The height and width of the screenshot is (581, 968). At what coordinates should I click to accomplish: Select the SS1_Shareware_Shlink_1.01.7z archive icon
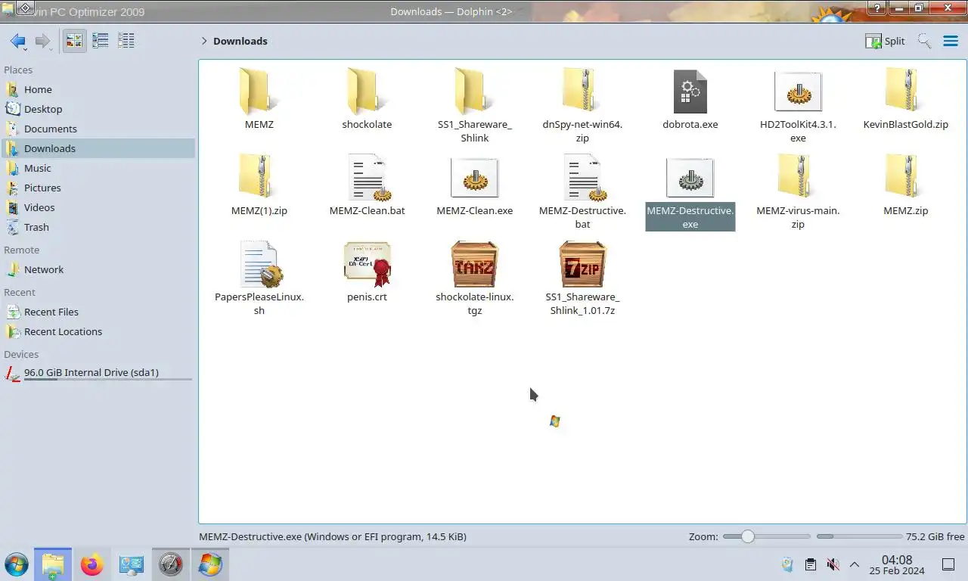[x=582, y=264]
